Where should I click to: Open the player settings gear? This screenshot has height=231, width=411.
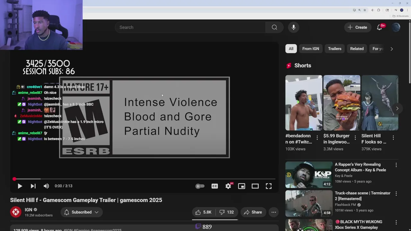(228, 186)
